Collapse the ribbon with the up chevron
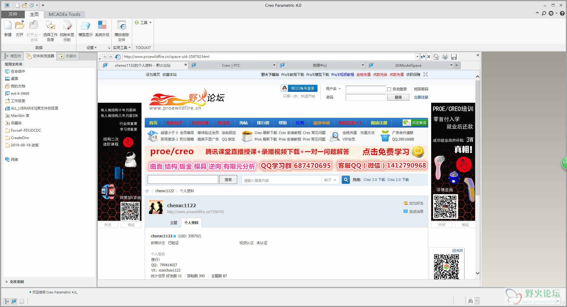The height and width of the screenshot is (307, 567). click(x=537, y=13)
